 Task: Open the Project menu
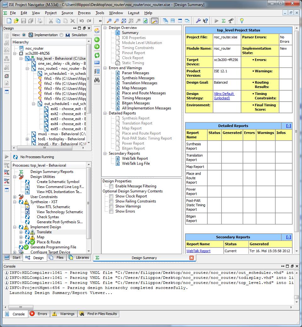tap(51, 13)
